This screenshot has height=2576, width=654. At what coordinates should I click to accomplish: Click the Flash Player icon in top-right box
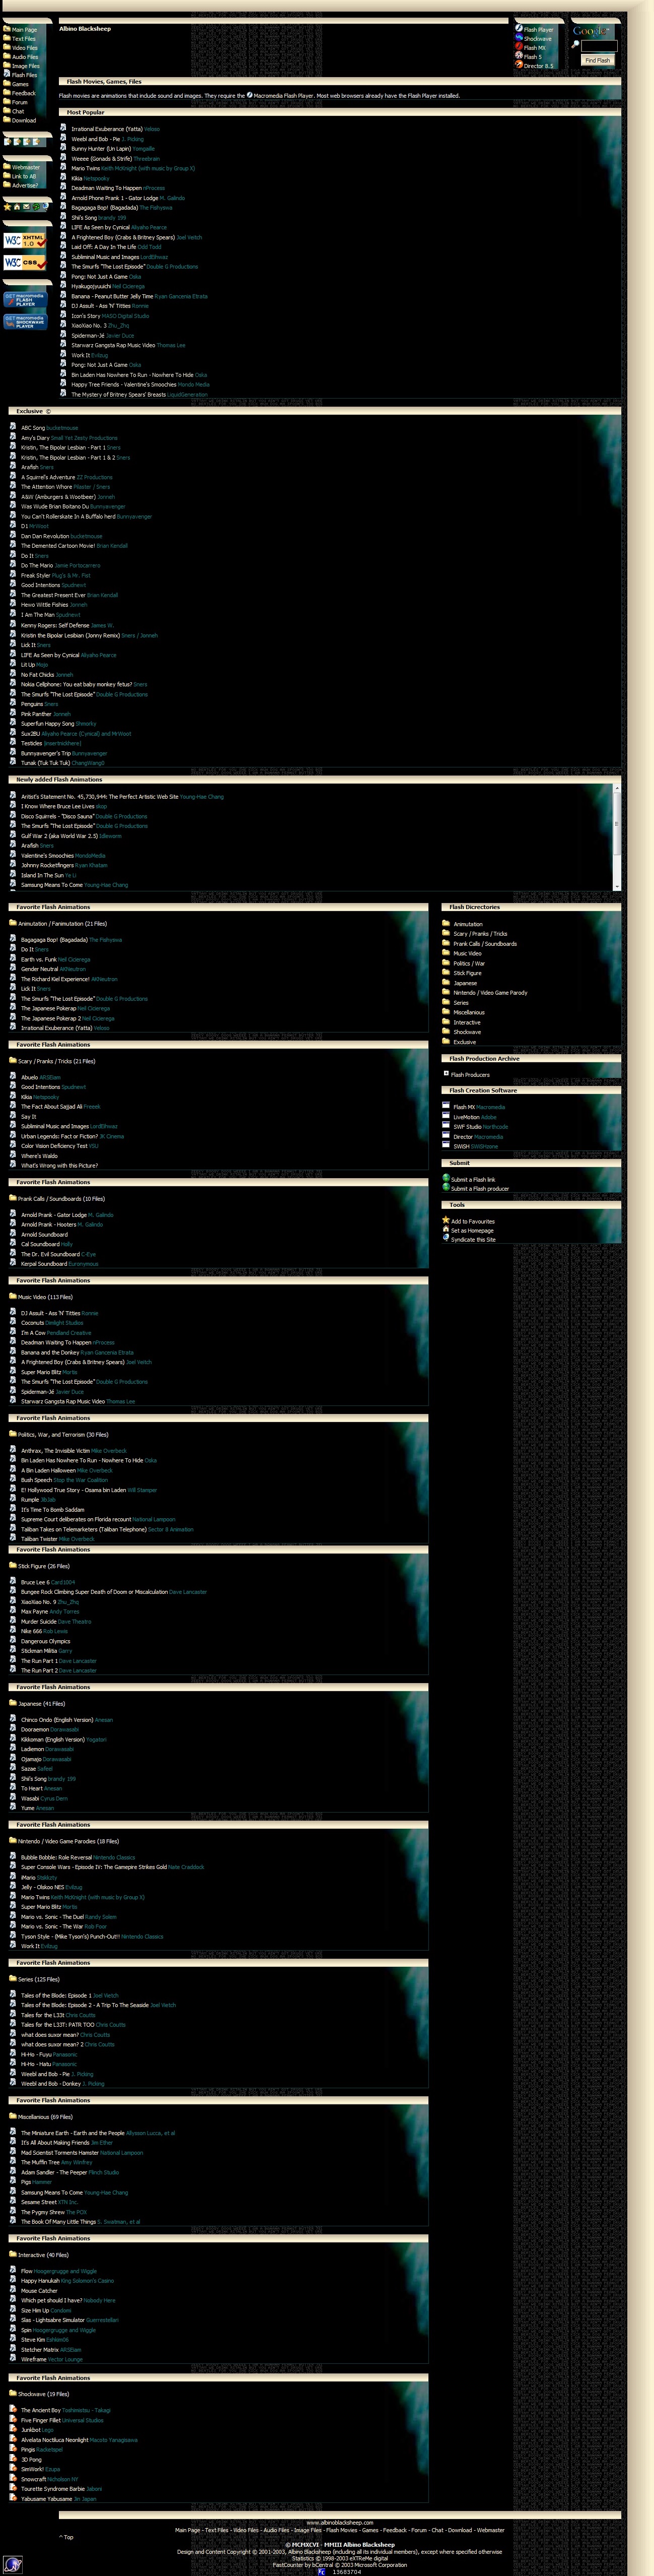(519, 29)
